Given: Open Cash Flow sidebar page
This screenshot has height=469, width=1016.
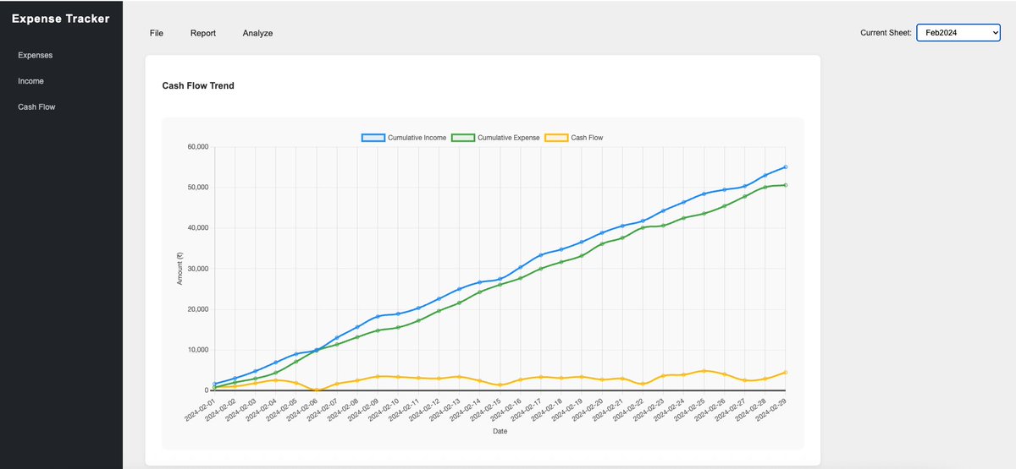Looking at the screenshot, I should point(36,107).
